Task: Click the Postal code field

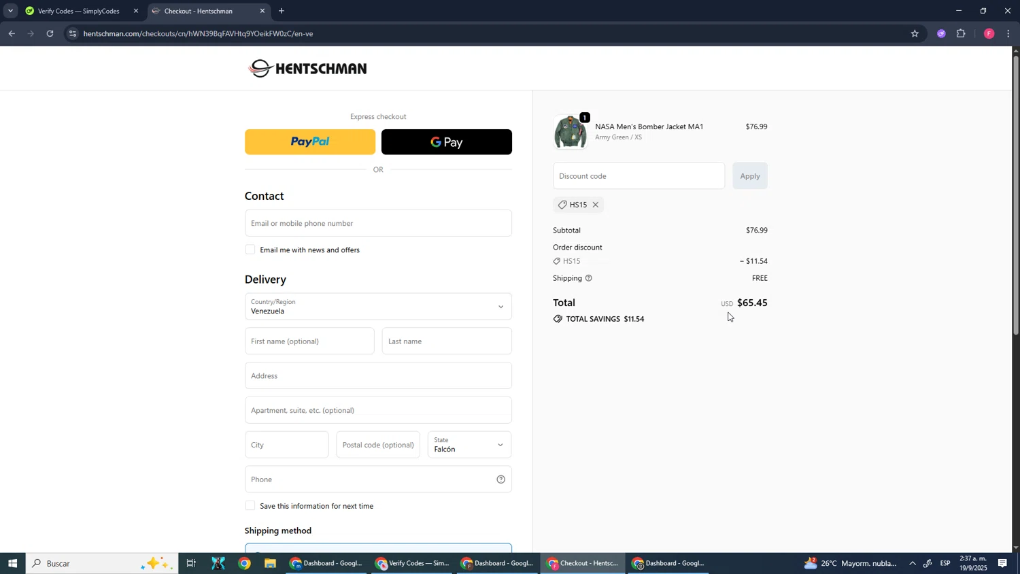Action: (378, 445)
